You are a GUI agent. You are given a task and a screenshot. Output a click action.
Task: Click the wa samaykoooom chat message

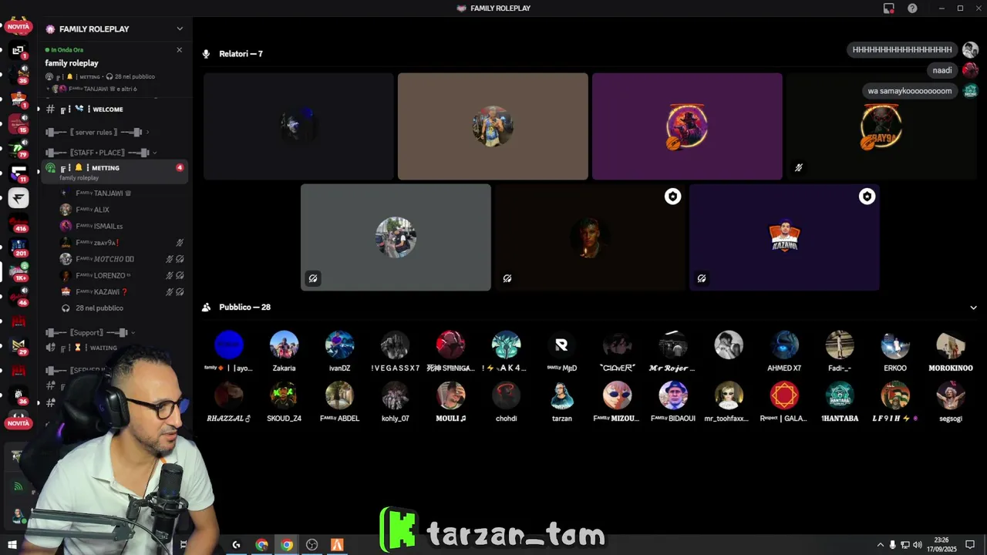tap(910, 91)
